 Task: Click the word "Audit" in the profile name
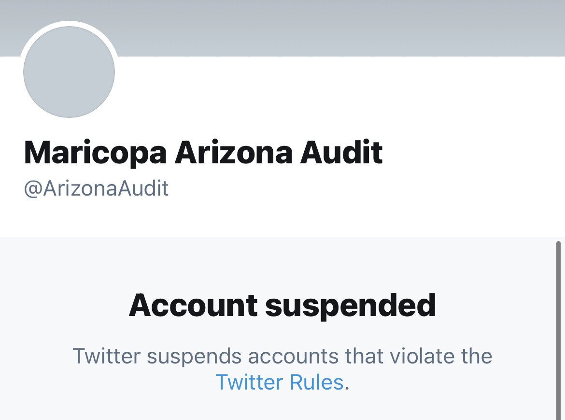341,153
